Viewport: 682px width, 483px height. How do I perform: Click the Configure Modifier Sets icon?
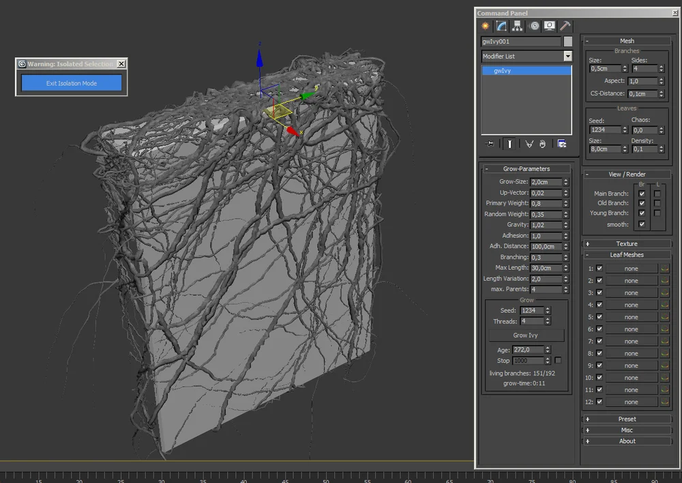561,144
